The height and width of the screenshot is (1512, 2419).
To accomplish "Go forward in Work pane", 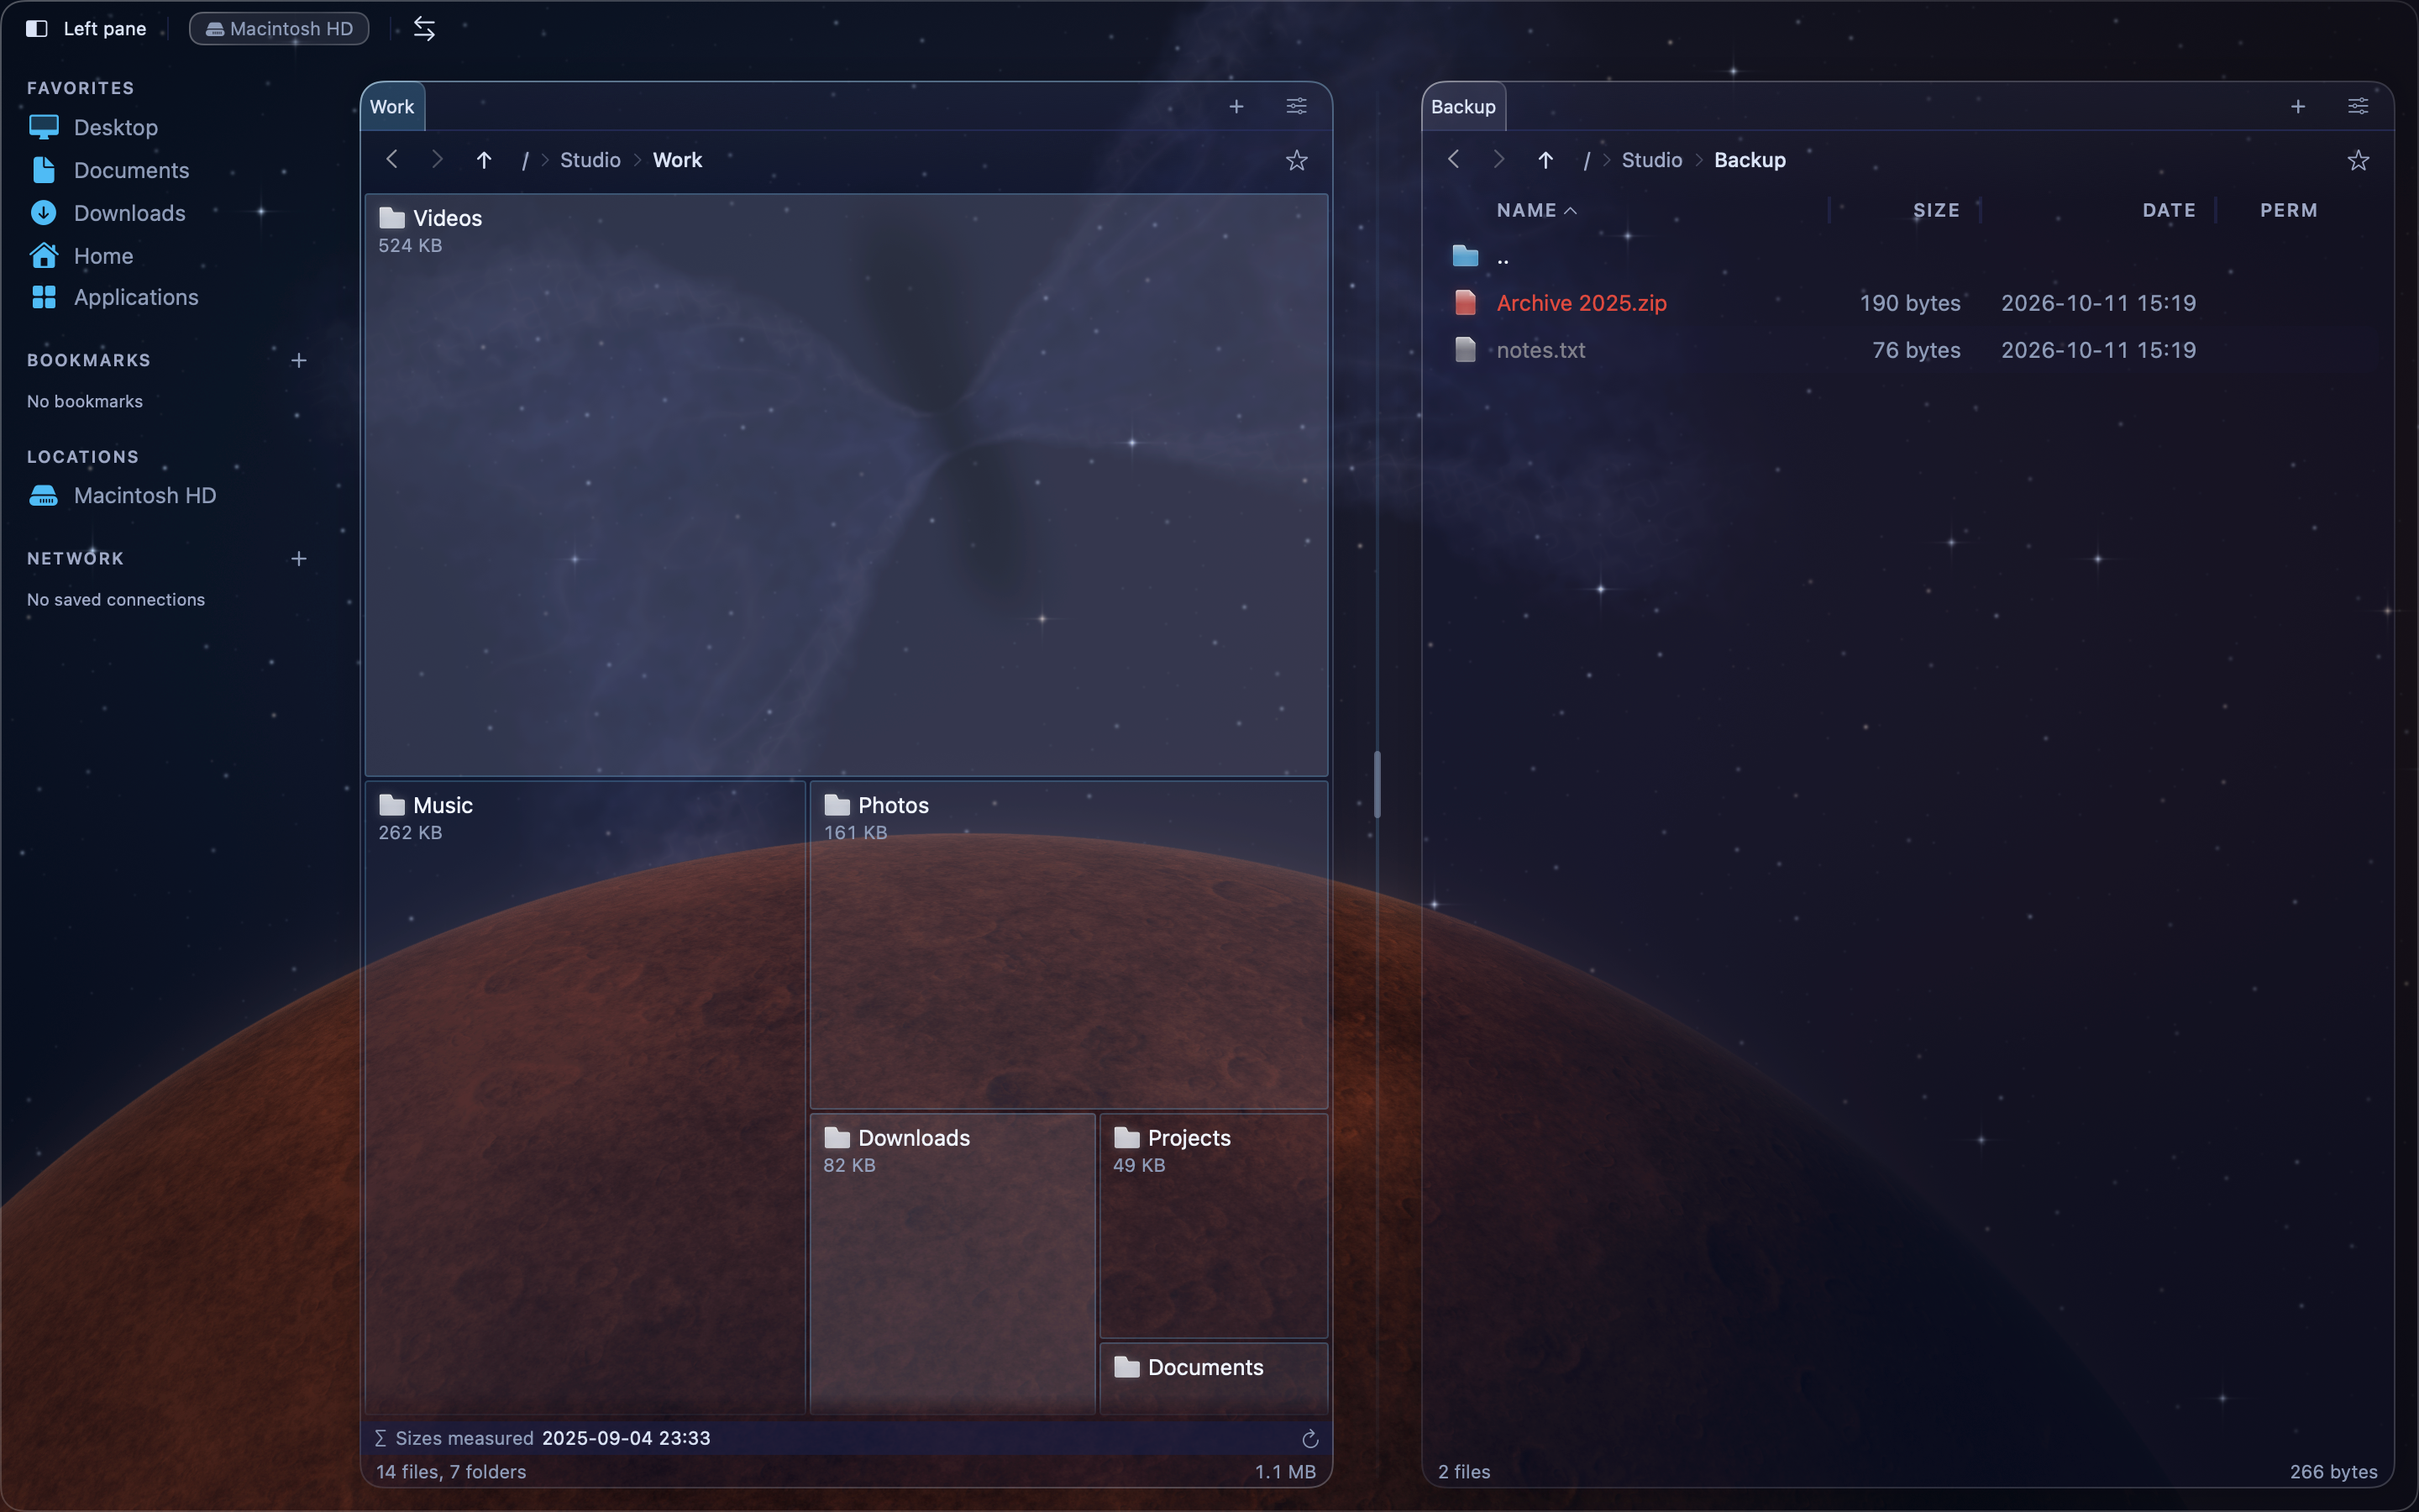I will pyautogui.click(x=437, y=159).
